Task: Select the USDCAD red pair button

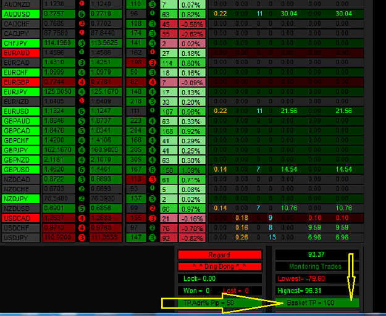Action: pos(20,218)
